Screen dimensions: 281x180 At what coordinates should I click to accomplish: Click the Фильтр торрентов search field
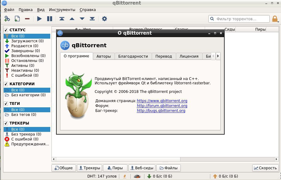(239, 19)
